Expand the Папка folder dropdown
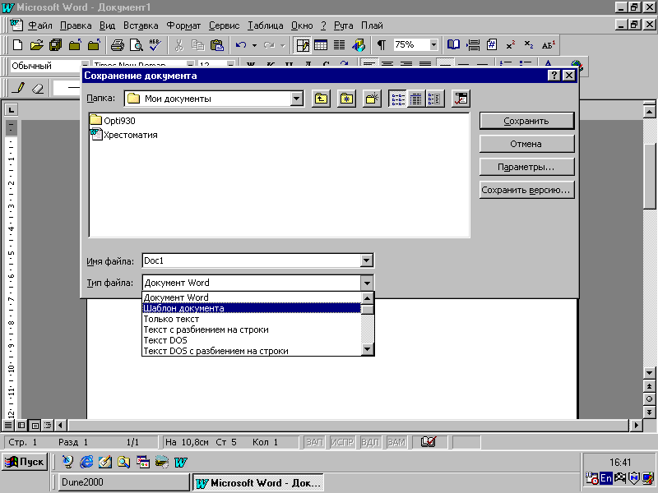The image size is (658, 493). (297, 99)
